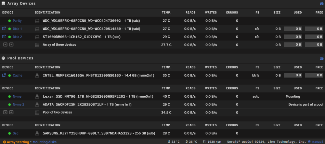Open the Cache device settings link
Image resolution: width=325 pixels, height=144 pixels.
click(18, 75)
